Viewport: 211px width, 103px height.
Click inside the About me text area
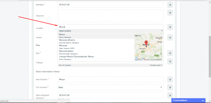tap(111, 16)
